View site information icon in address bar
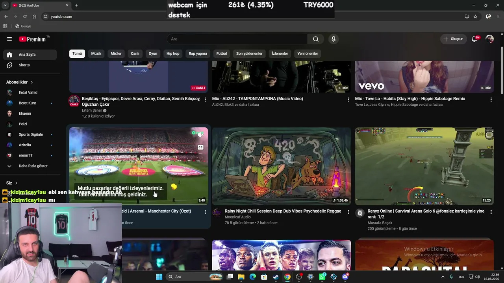504x283 pixels. pyautogui.click(x=46, y=17)
